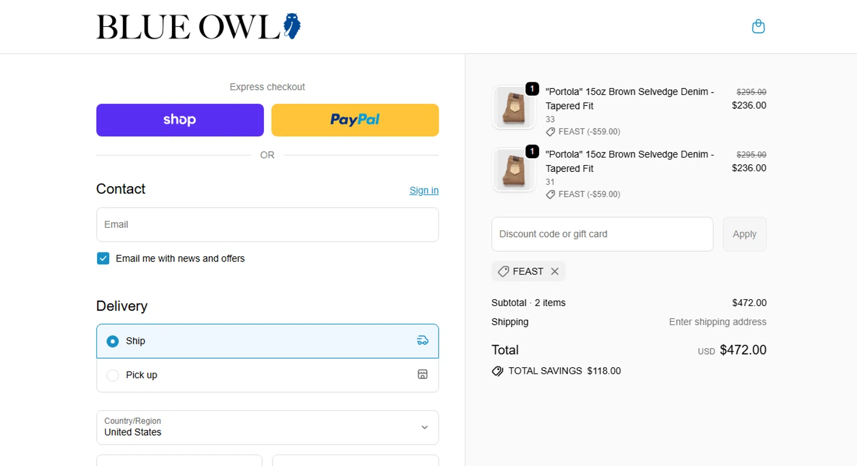Image resolution: width=857 pixels, height=466 pixels.
Task: Click the store icon in Pick up row
Action: point(422,375)
